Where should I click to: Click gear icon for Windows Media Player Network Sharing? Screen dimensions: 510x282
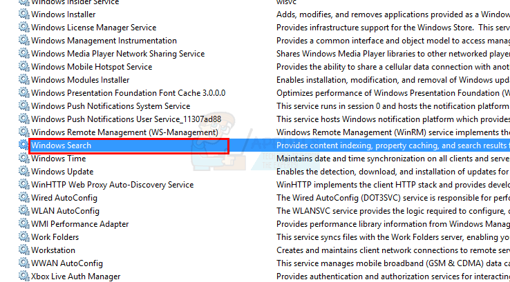[23, 53]
